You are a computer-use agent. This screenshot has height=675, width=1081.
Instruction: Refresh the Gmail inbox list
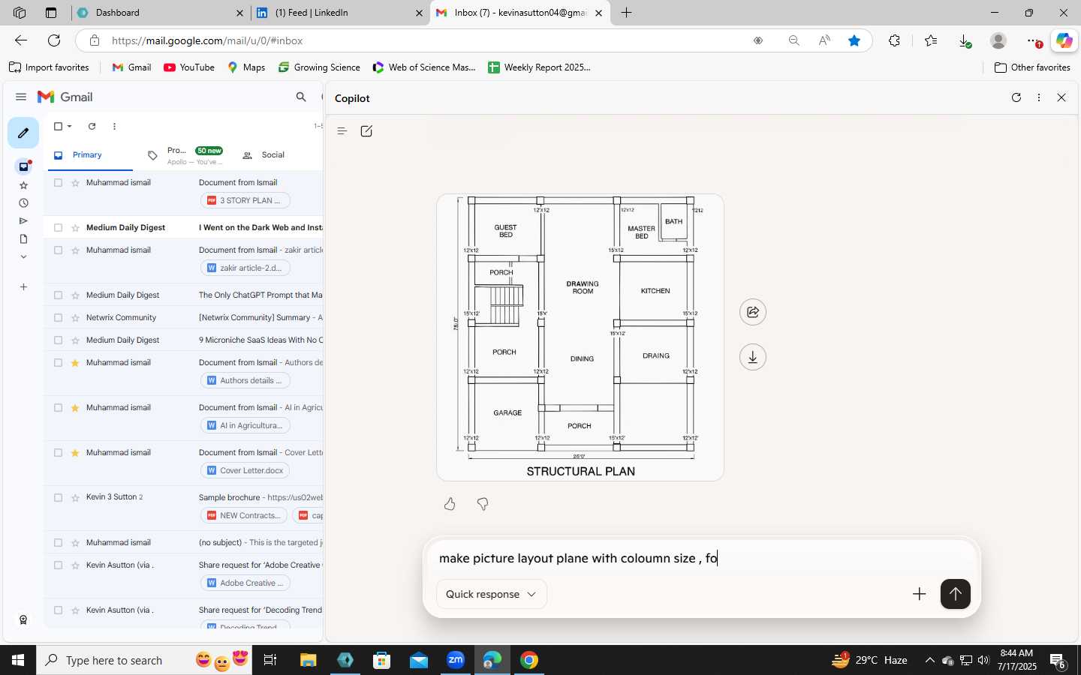92,127
